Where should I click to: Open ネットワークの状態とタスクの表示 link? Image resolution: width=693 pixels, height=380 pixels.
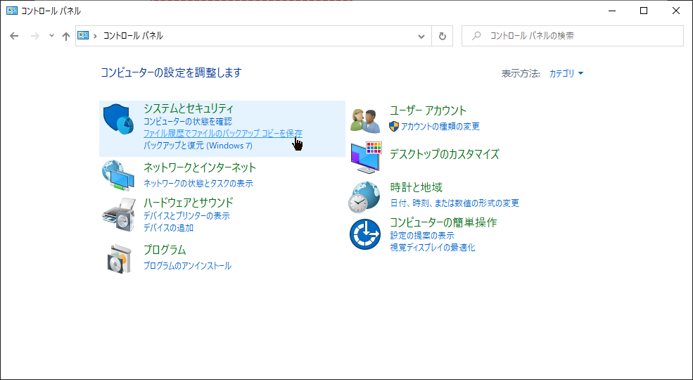click(198, 184)
